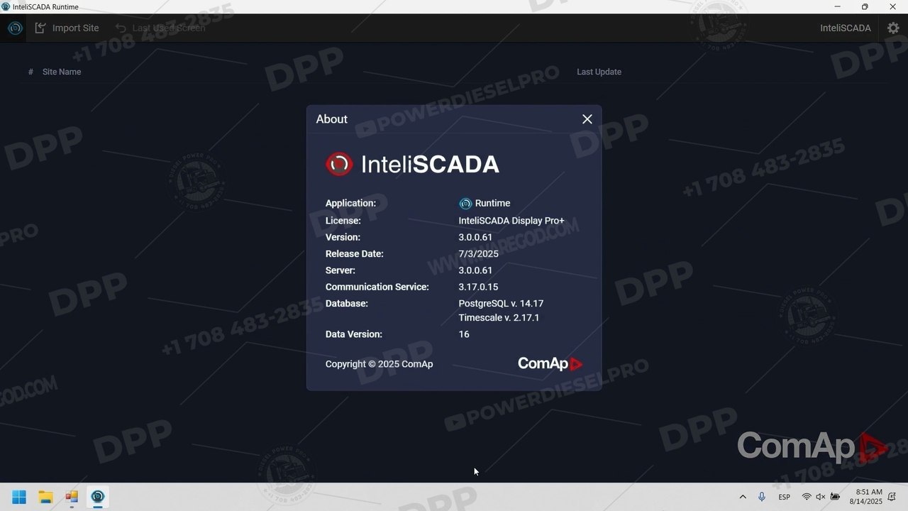
Task: Open the notifications bell icon
Action: (x=892, y=497)
